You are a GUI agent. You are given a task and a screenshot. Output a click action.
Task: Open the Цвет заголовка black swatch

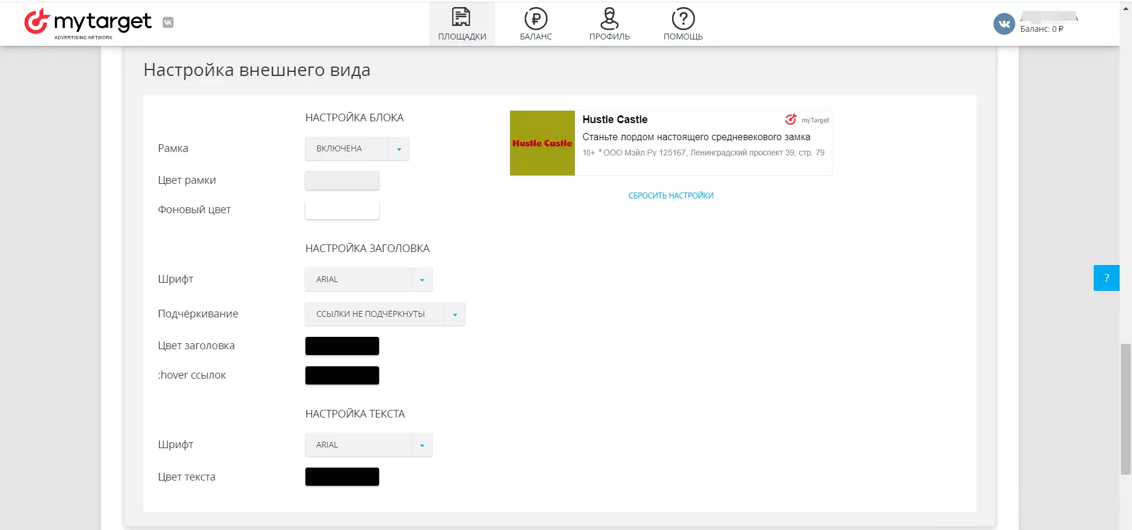(x=342, y=346)
